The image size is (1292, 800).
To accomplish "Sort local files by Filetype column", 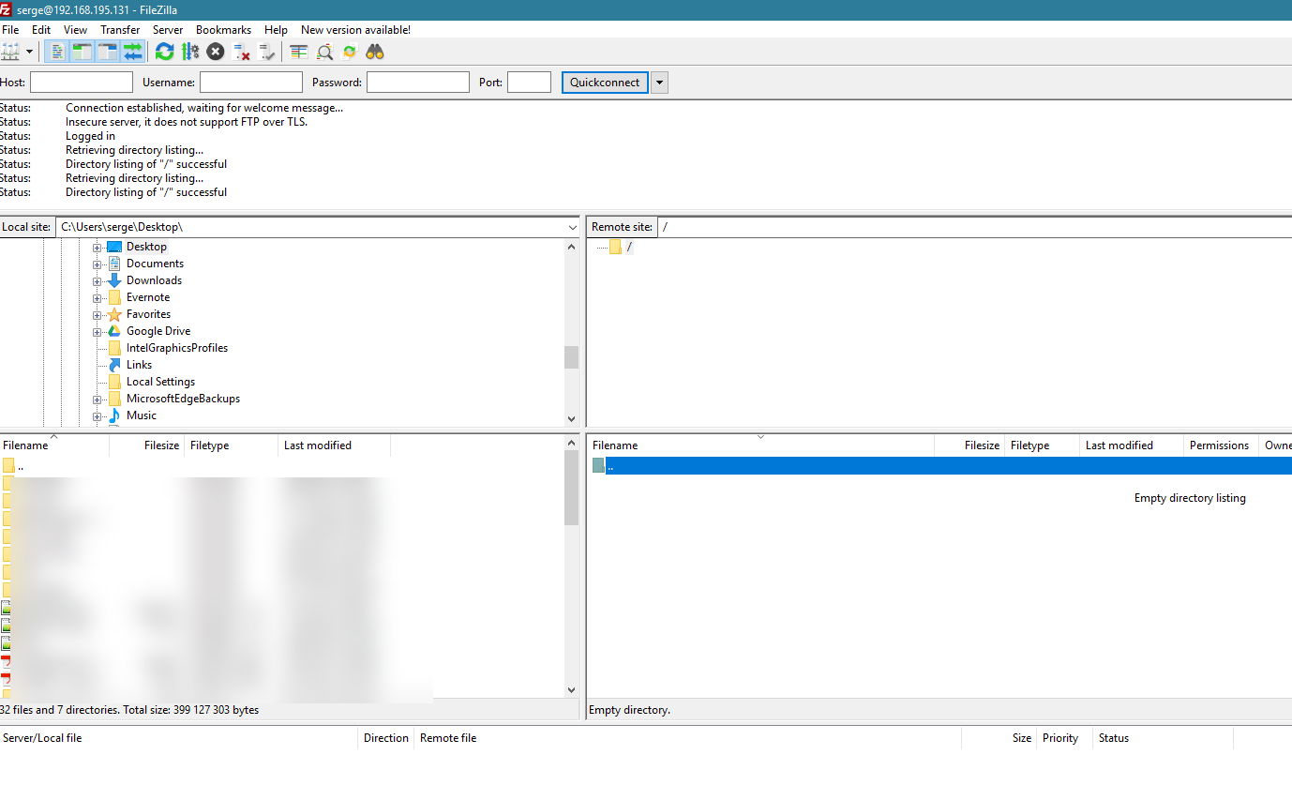I will point(232,445).
